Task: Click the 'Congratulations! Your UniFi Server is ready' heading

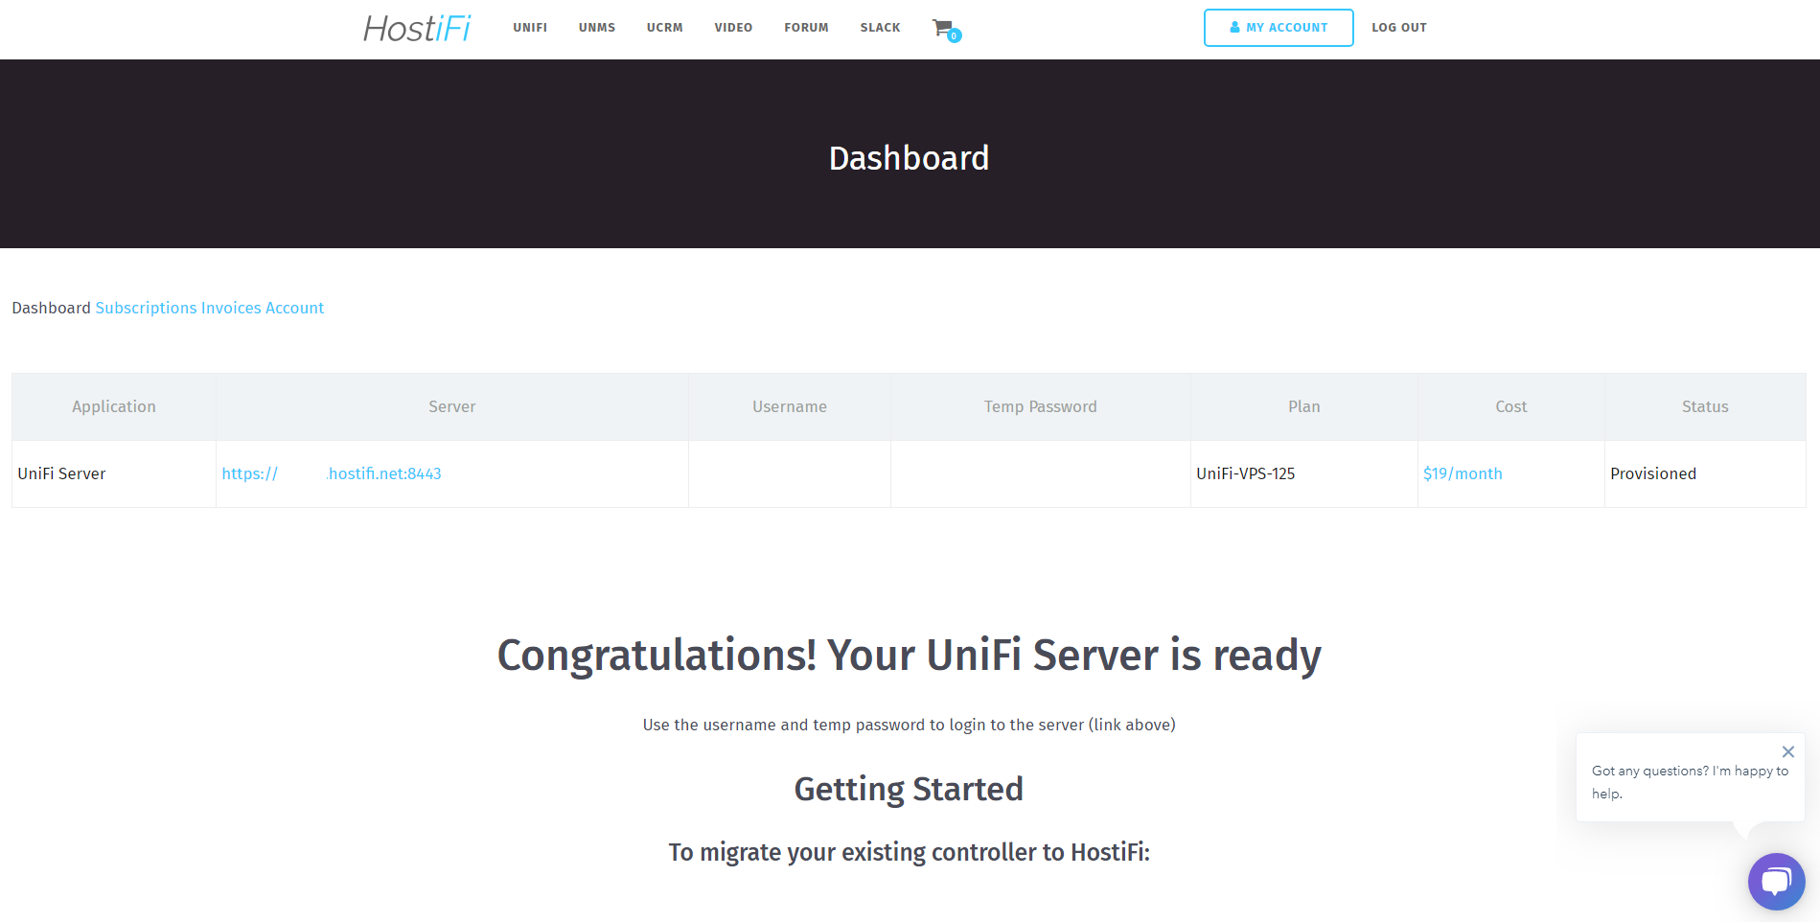Action: tap(909, 656)
